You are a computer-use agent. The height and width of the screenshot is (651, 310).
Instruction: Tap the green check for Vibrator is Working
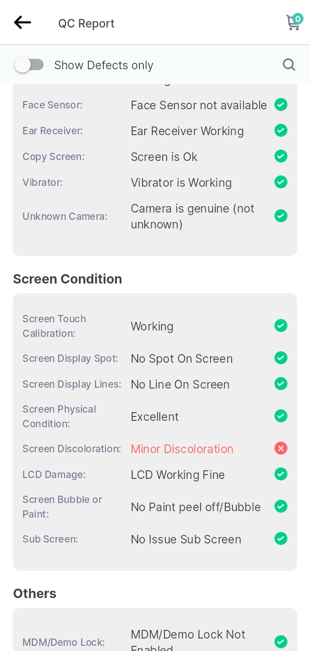coord(281,182)
